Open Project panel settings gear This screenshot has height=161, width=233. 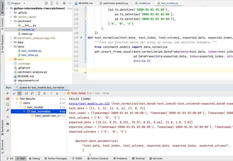click(x=64, y=3)
